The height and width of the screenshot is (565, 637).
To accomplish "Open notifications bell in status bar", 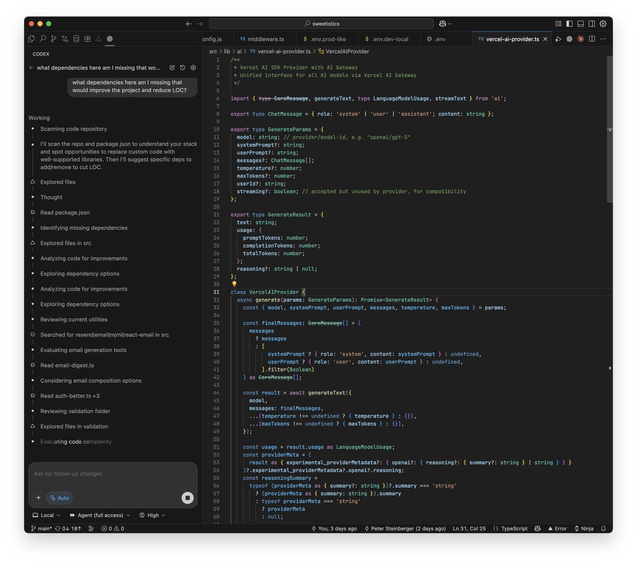I will click(604, 528).
